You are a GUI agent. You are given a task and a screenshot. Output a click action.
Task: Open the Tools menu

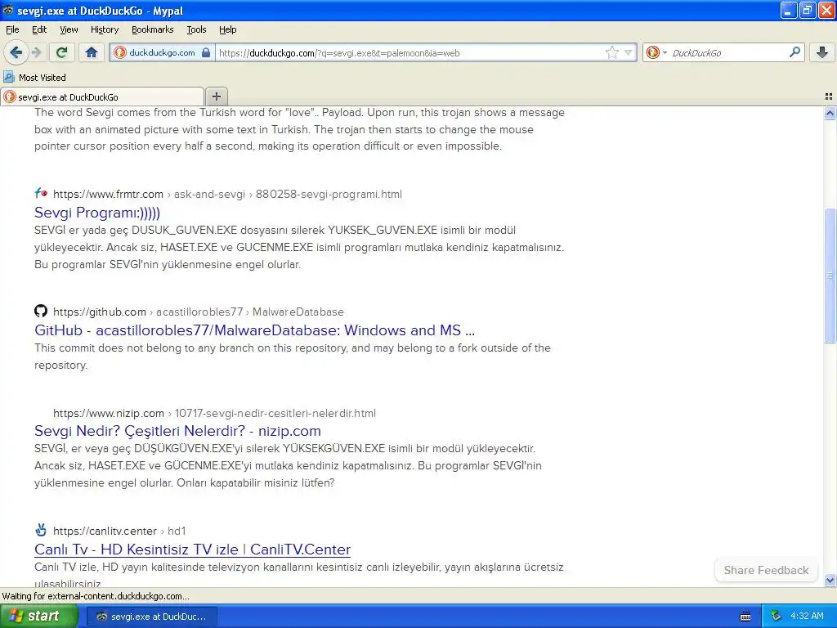[196, 29]
